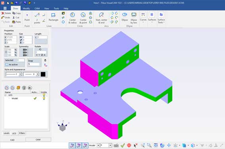This screenshot has width=225, height=149.
Task: Click the zoom window icon in bottom toolbar
Action: coord(149,145)
